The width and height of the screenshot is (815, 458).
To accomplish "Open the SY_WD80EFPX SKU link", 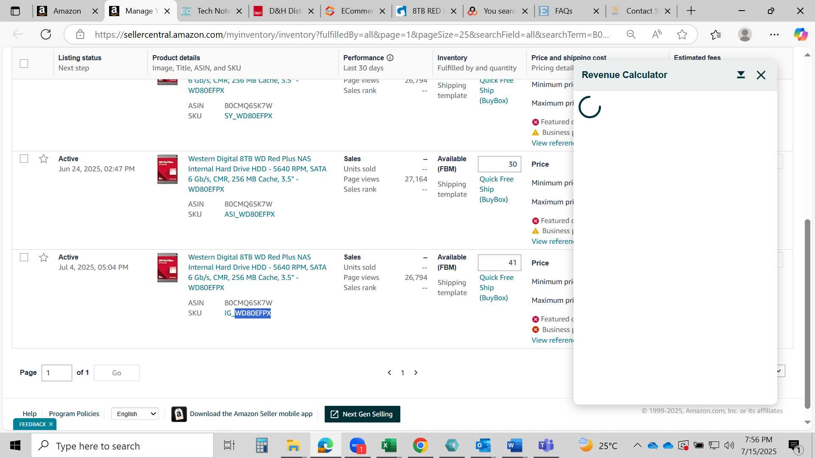I will pos(248,116).
